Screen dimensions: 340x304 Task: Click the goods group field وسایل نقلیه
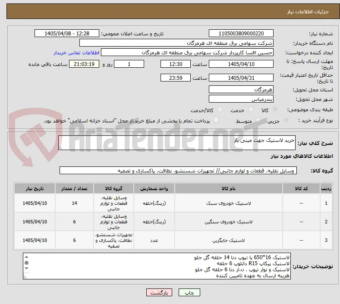pyautogui.click(x=178, y=170)
